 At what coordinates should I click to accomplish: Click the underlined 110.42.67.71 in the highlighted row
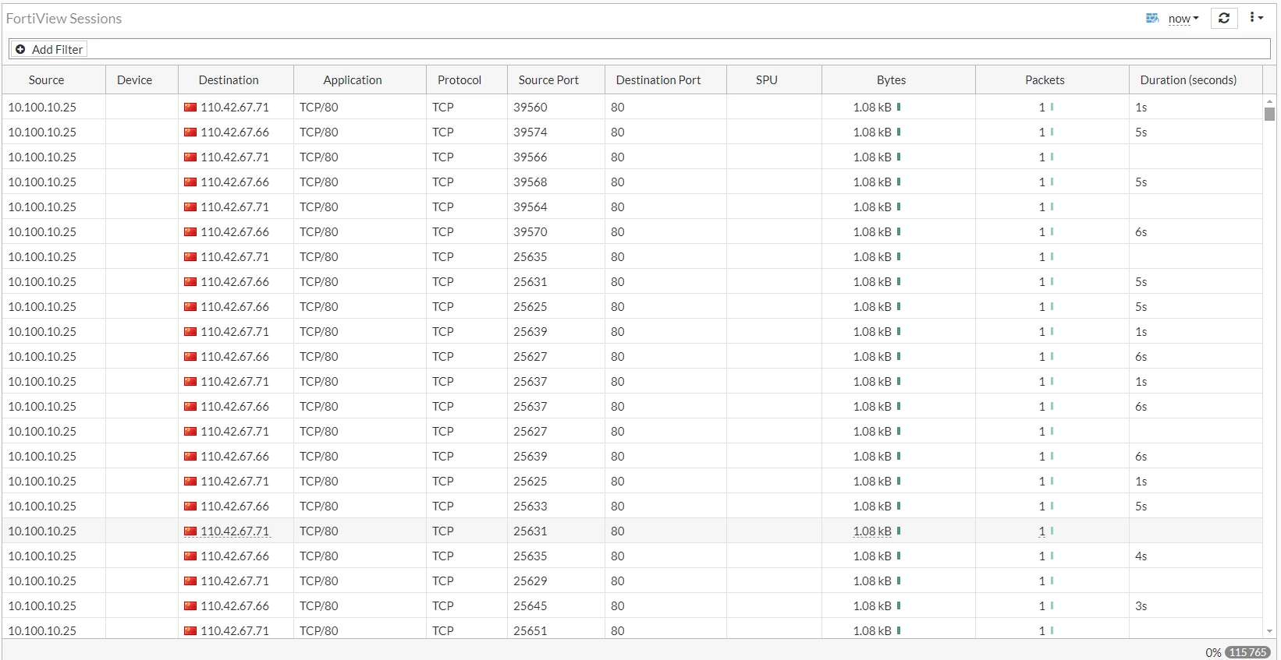pos(235,531)
